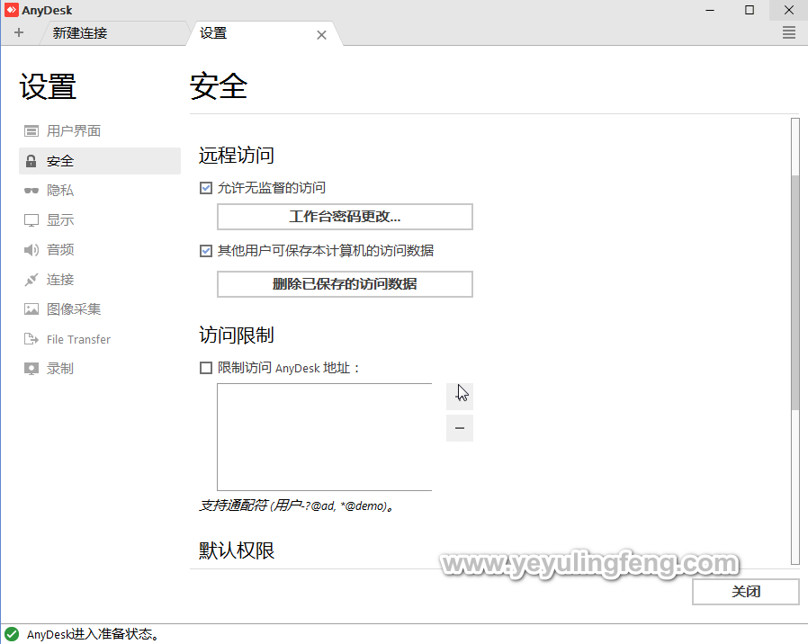Click the recording icon for 录制
808x644 pixels.
31,369
